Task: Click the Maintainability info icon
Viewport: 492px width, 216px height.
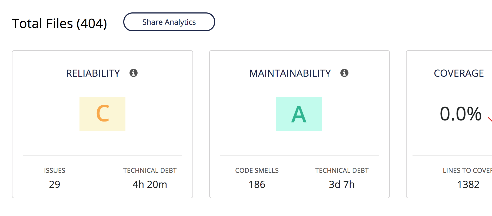Action: pyautogui.click(x=344, y=73)
